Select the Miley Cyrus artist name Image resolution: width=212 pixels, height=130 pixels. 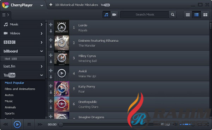[x=87, y=56]
